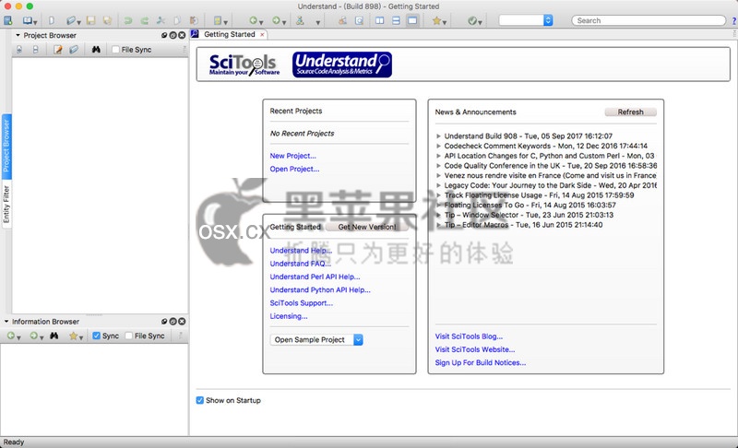The height and width of the screenshot is (448, 738).
Task: Collapse the Information Browser panel triangle
Action: pos(6,322)
